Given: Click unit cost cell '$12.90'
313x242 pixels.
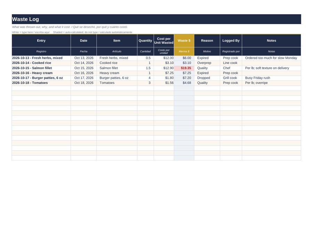Looking at the screenshot, I should (x=164, y=68).
